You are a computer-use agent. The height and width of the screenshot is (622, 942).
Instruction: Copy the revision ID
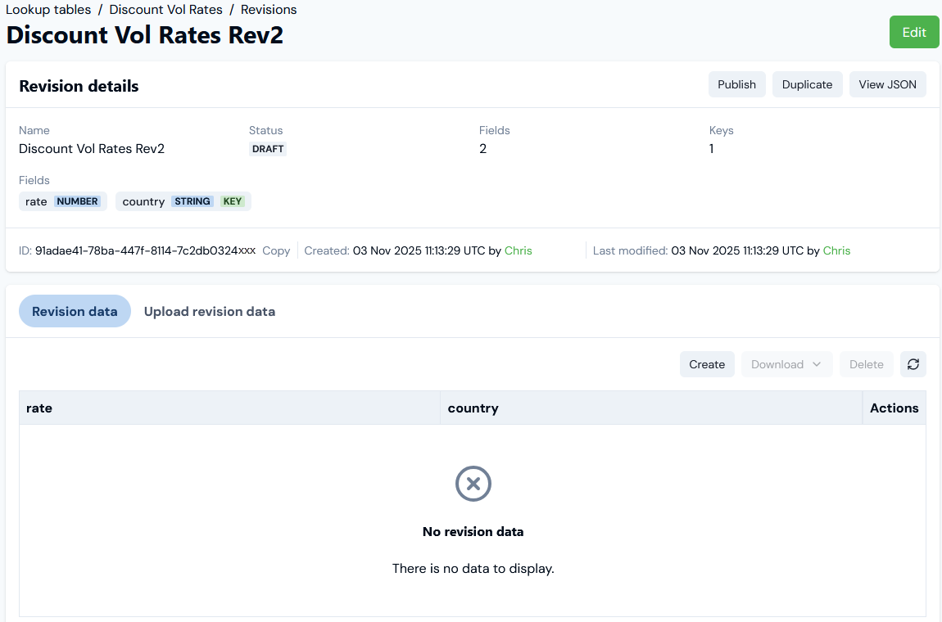[x=276, y=250]
